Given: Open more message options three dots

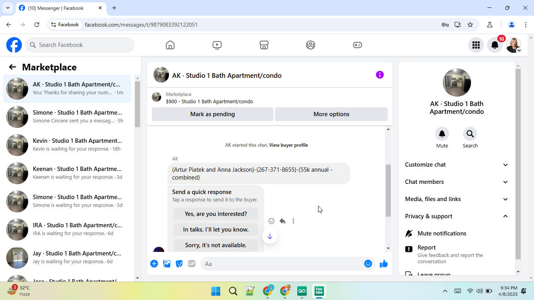Looking at the screenshot, I should 293,221.
